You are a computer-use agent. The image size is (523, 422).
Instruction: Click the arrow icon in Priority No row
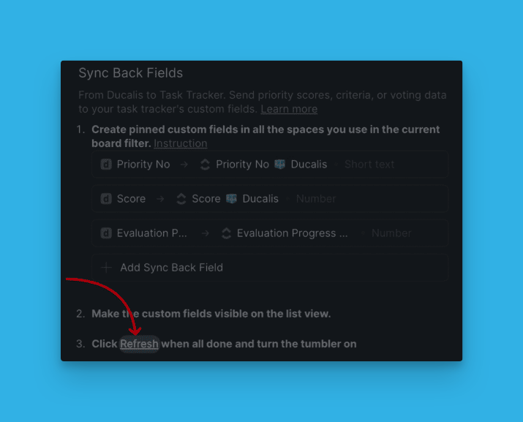click(184, 165)
